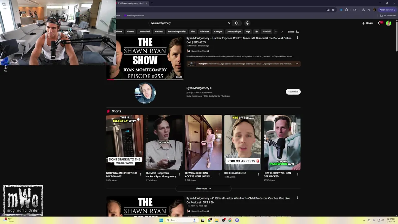Screen dimensions: 398x224
Task: Select the Country singer chip
Action: point(234,31)
